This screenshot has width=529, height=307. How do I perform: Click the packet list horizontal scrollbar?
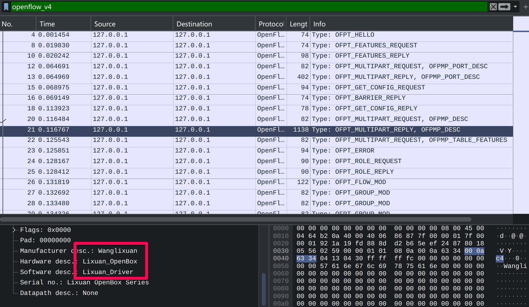click(235, 220)
